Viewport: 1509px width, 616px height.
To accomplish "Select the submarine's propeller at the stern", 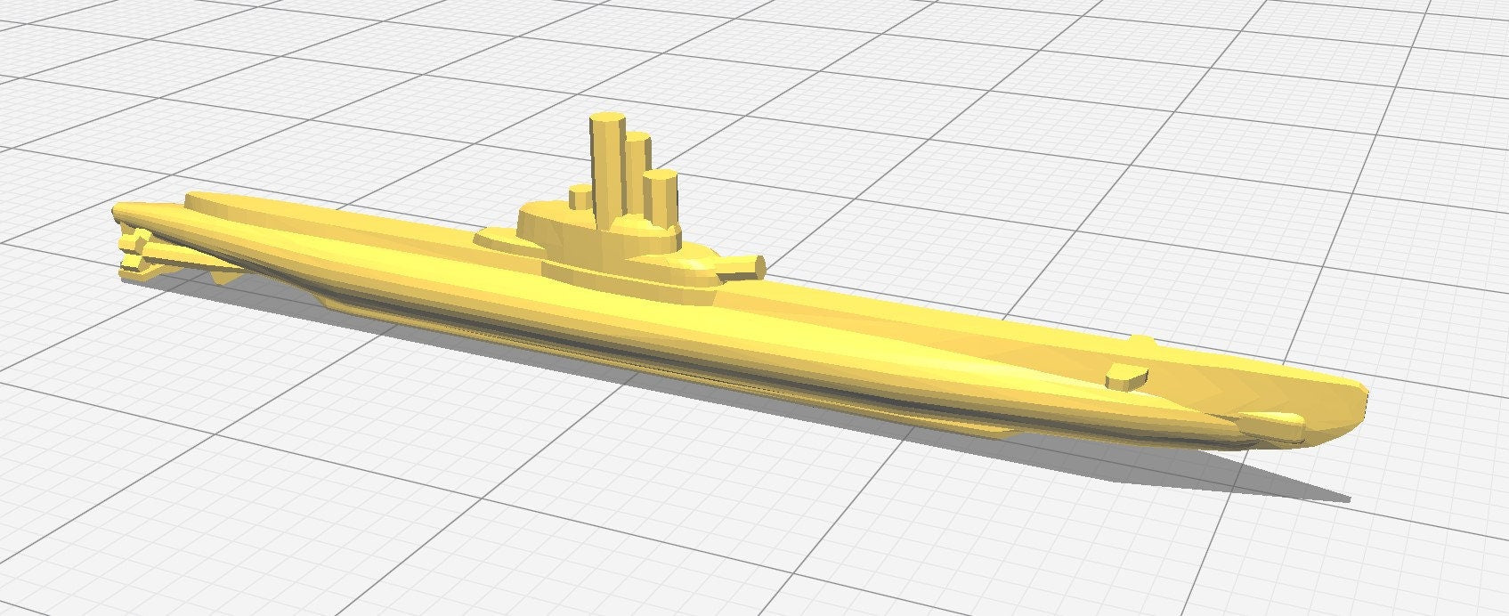I will [135, 249].
